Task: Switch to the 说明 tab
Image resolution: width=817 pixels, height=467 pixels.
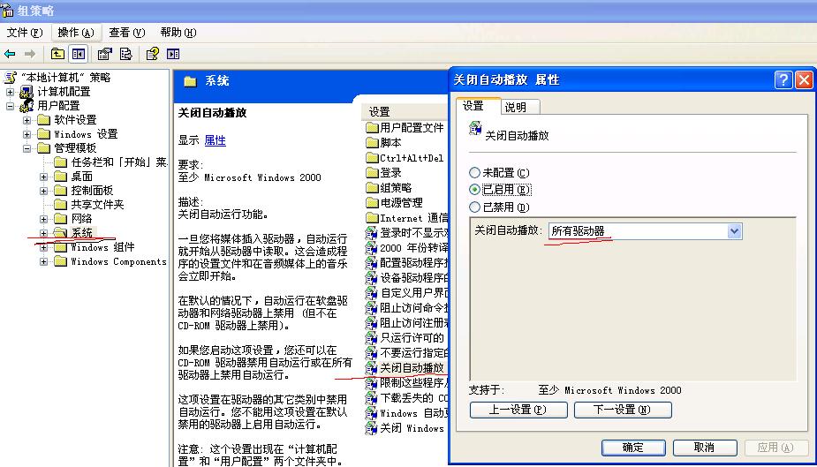Action: coord(516,107)
